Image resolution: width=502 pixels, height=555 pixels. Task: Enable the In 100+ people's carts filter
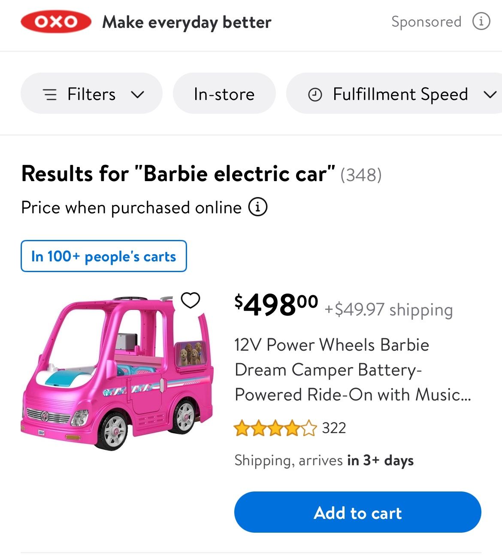[x=104, y=256]
